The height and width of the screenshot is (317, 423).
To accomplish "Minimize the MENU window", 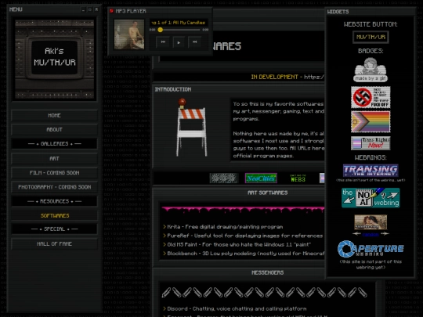I will (x=83, y=9).
